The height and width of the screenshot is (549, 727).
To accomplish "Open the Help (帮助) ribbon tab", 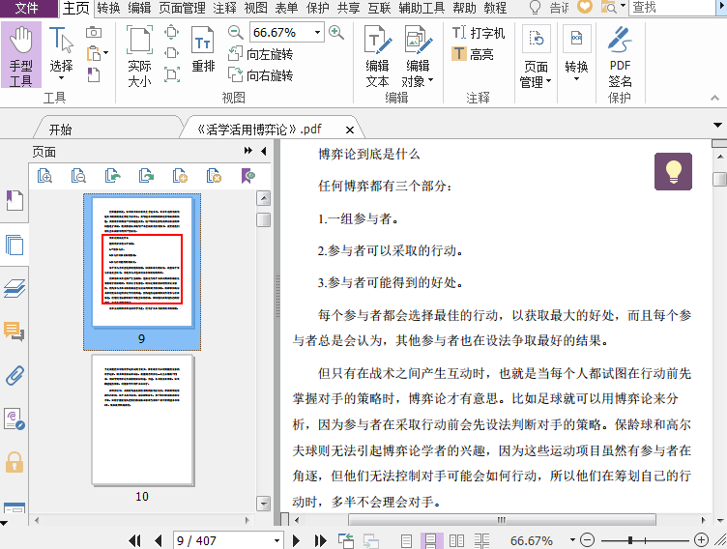I will pyautogui.click(x=464, y=8).
